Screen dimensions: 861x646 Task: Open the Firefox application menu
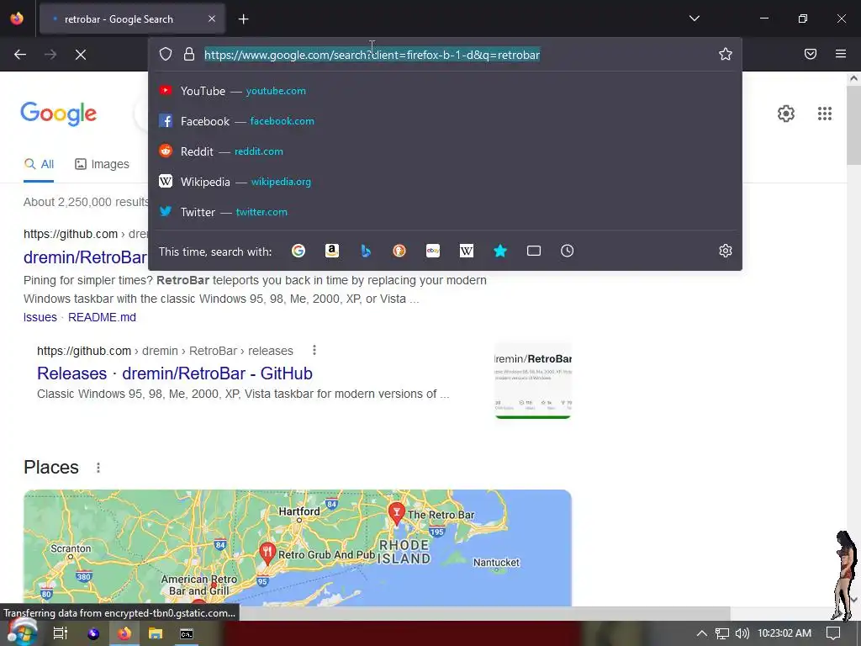point(841,54)
